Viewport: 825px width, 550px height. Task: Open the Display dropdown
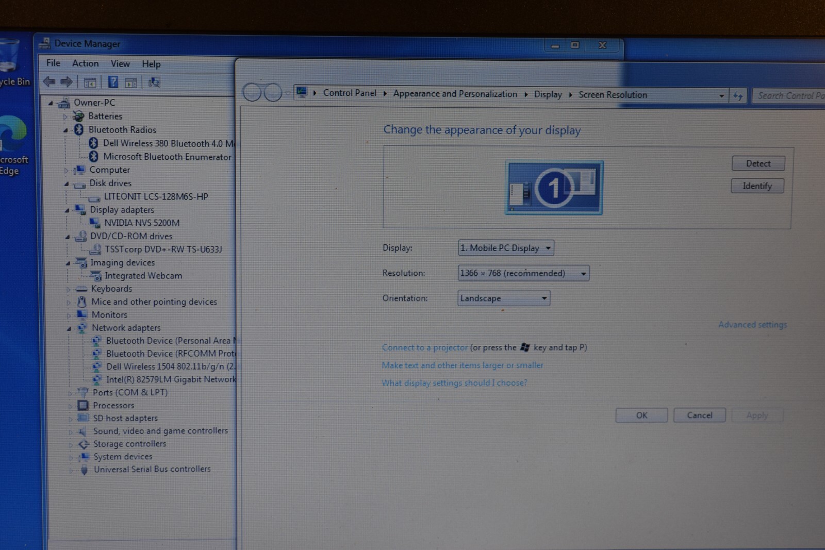(x=506, y=248)
